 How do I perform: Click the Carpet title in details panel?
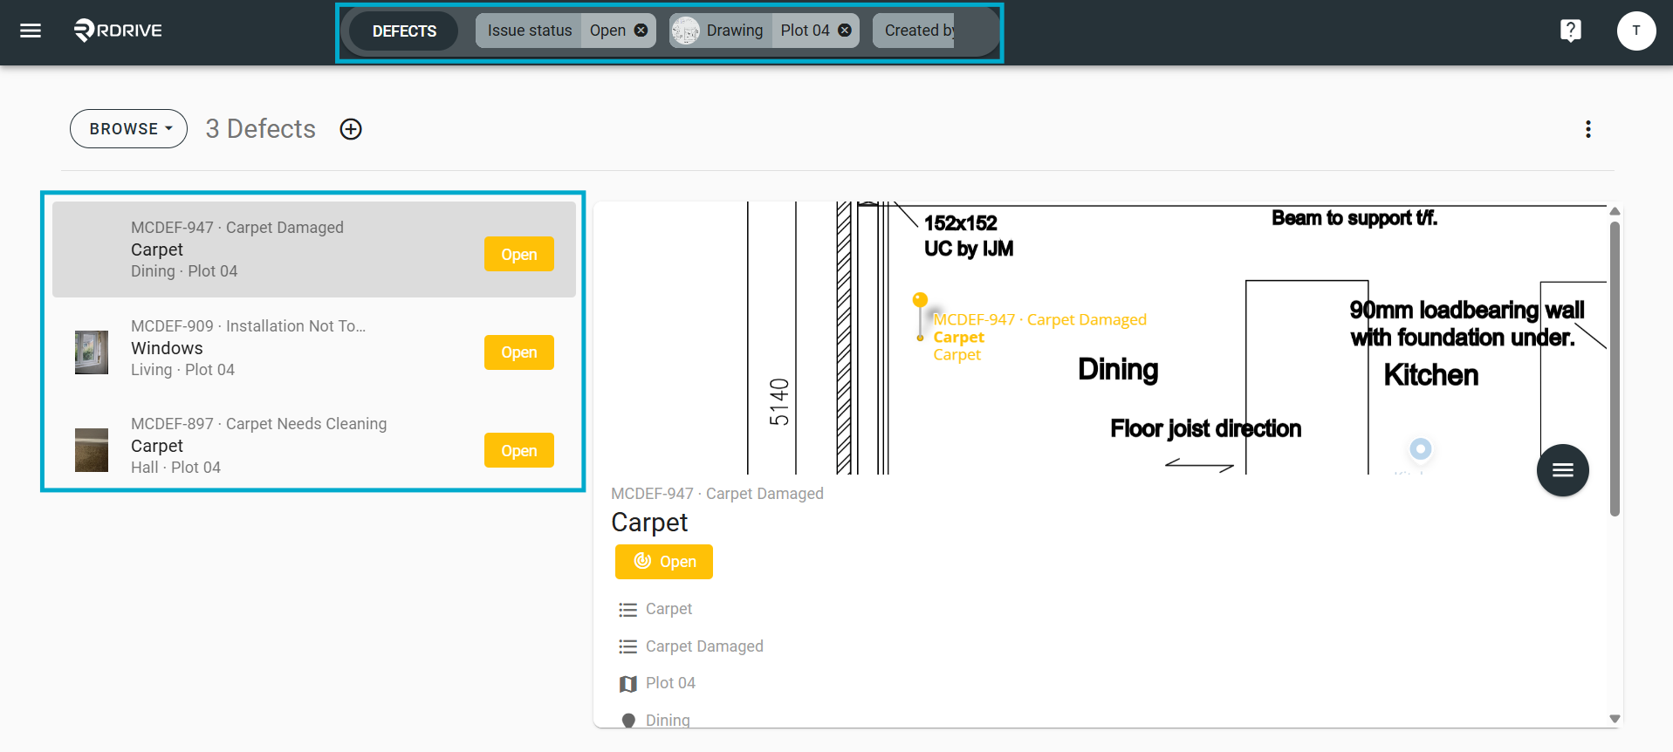point(649,523)
